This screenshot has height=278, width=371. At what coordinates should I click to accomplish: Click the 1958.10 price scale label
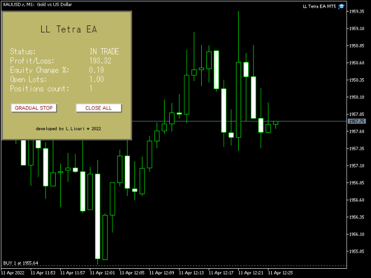(x=357, y=97)
